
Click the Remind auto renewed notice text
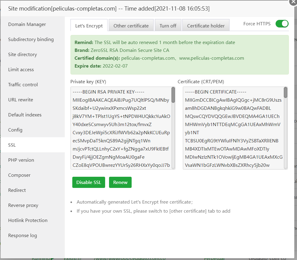point(155,43)
